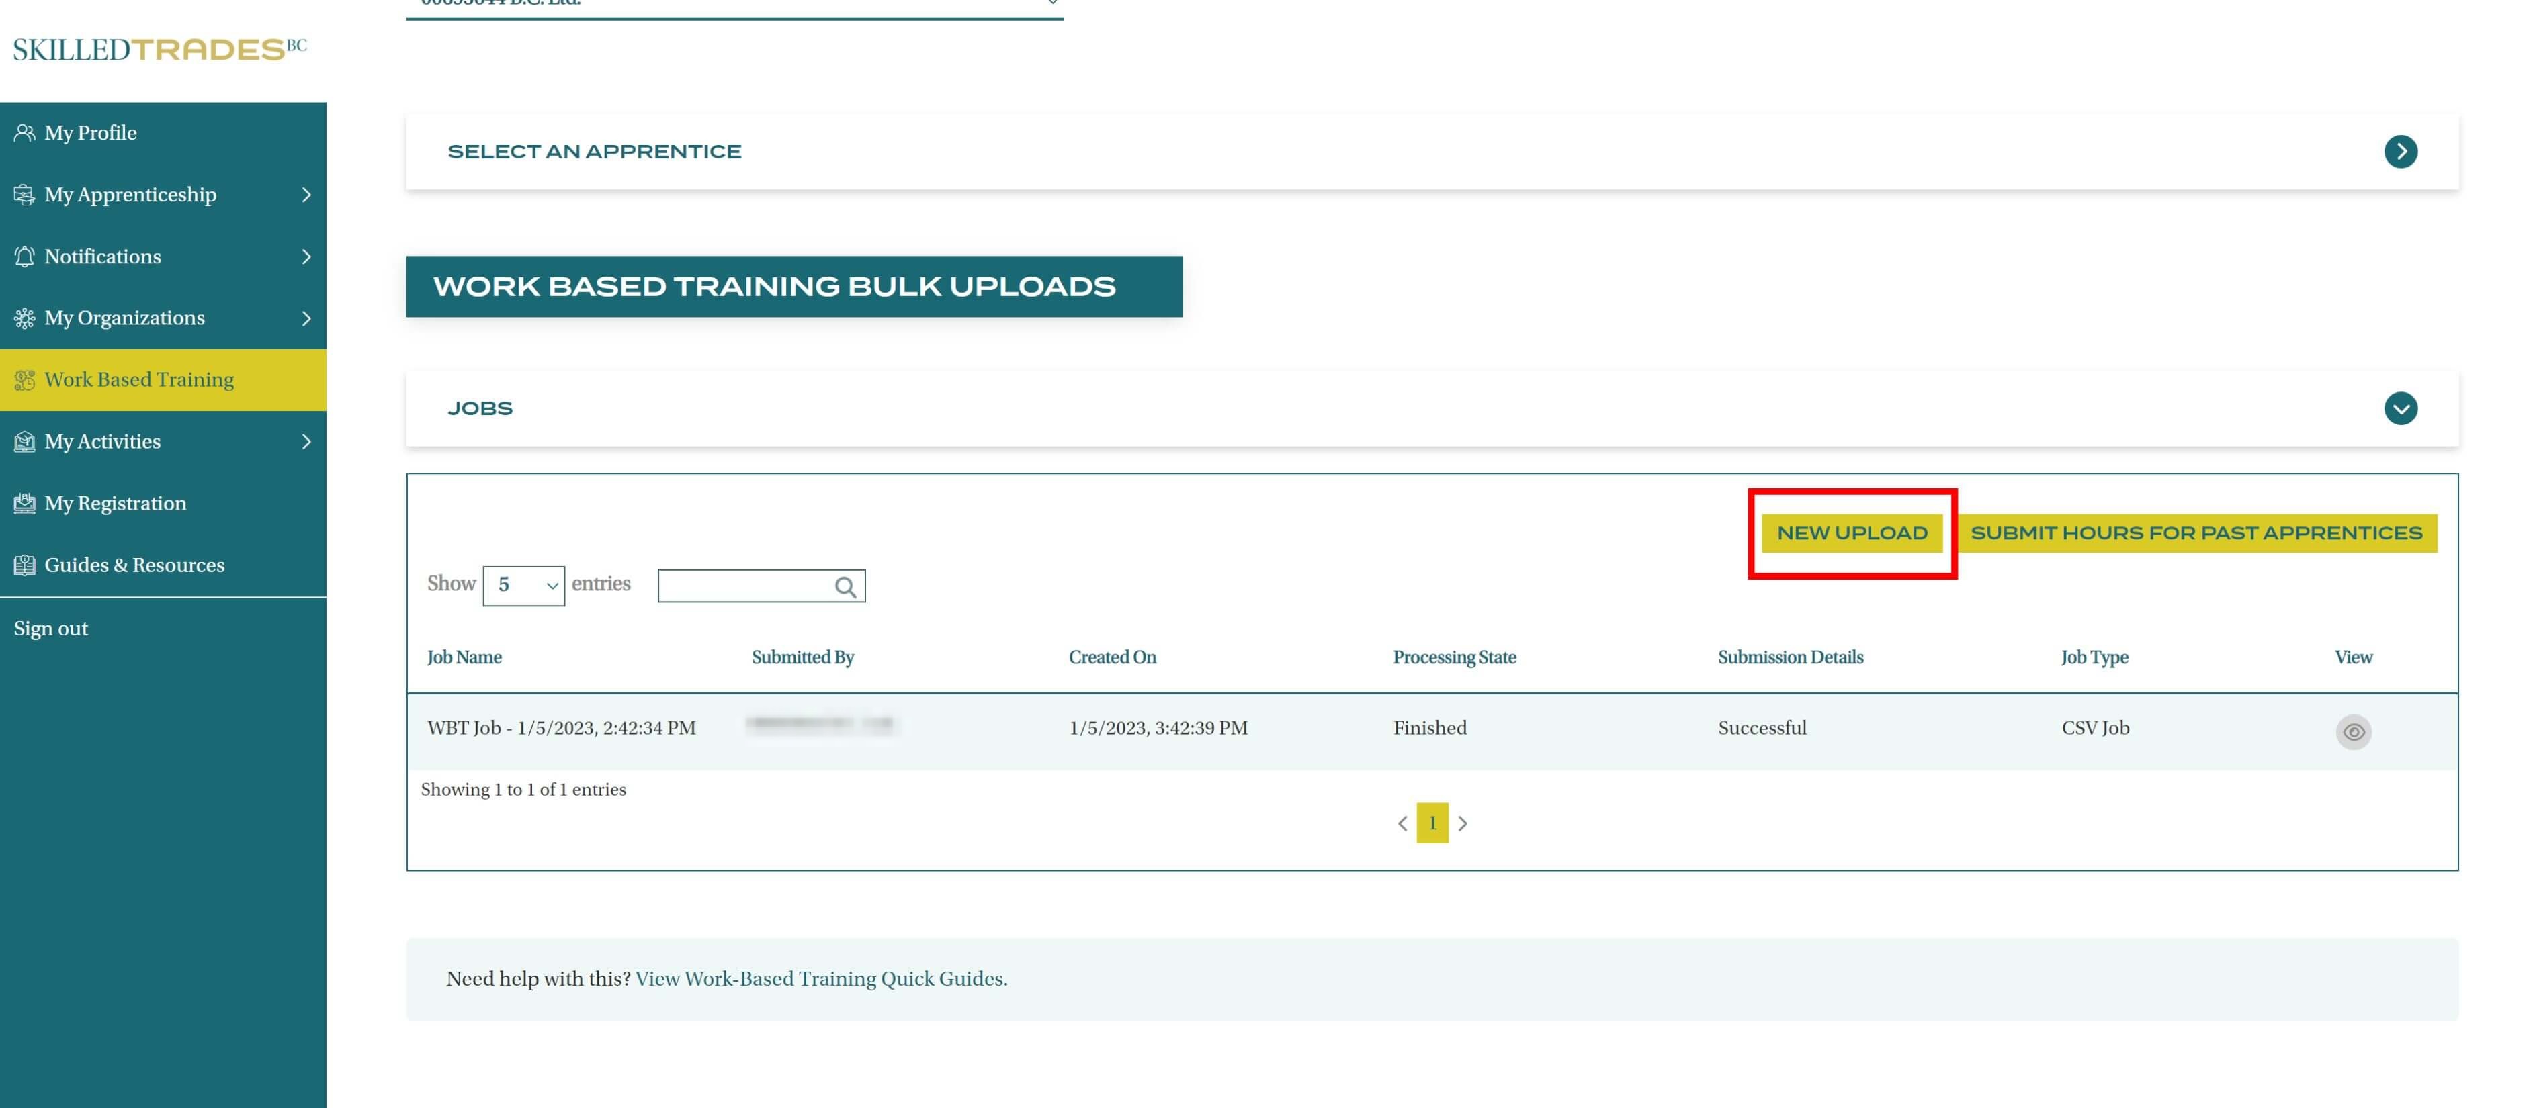This screenshot has width=2533, height=1108.
Task: Collapse the Jobs section
Action: pos(2399,408)
